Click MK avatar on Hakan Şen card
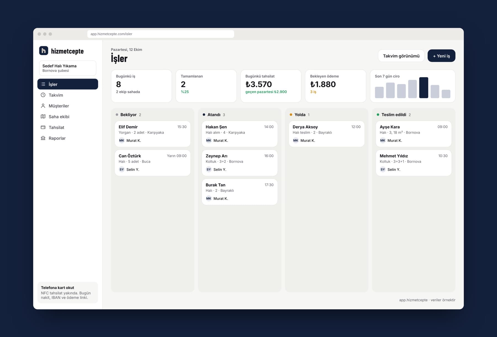This screenshot has height=337, width=497. click(209, 140)
